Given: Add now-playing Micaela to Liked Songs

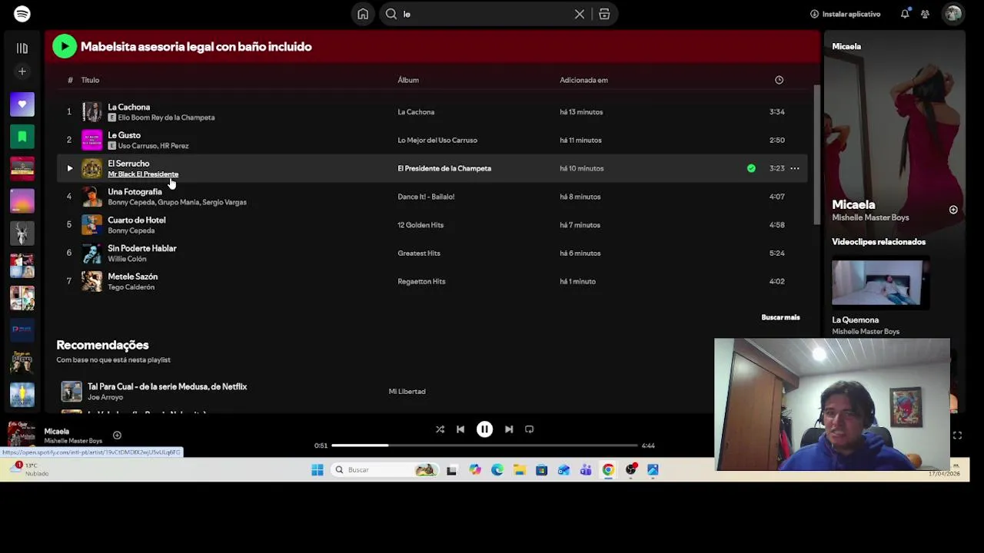Looking at the screenshot, I should click(117, 435).
